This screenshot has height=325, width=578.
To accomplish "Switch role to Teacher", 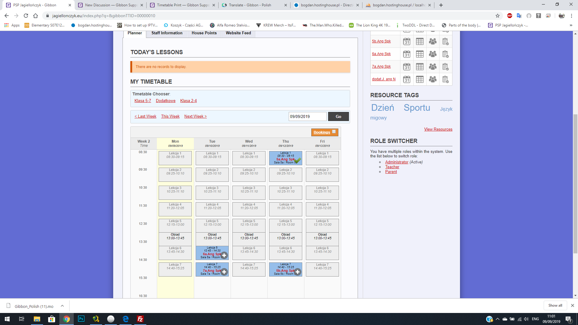I will pos(392,167).
